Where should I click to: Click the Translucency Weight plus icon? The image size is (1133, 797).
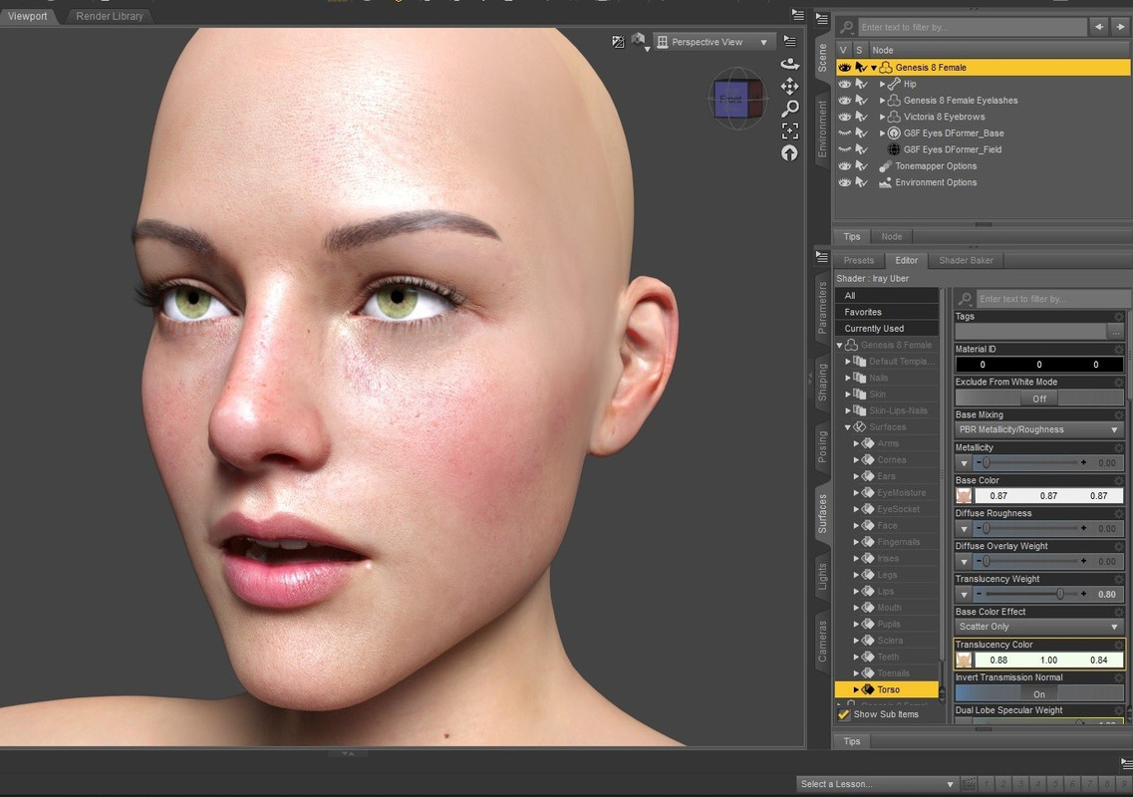(x=1084, y=594)
